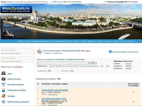The width and height of the screenshot is (142, 106).
Task: Select letter Ф in the rubricator
Action: pyautogui.click(x=82, y=66)
